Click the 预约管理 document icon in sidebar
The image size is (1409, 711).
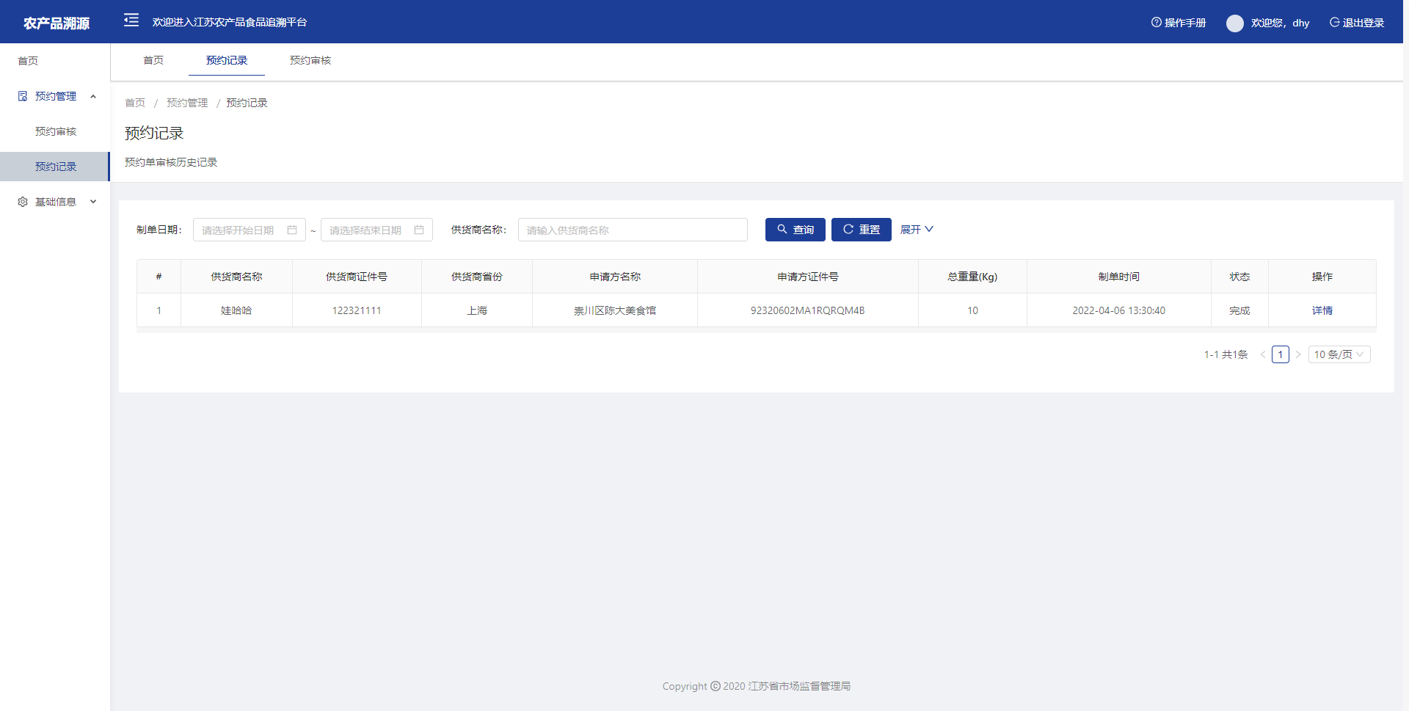coord(23,96)
